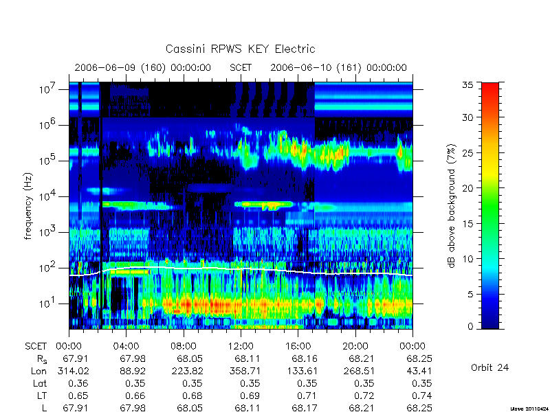Image resolution: width=550 pixels, height=412 pixels.
Task: Click the LT value 0.74
Action: tap(421, 396)
